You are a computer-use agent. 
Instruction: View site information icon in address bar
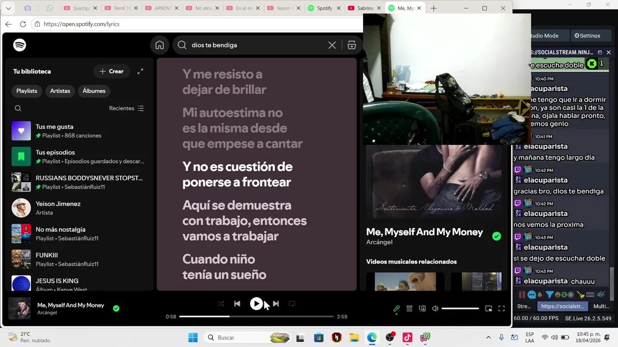(37, 24)
